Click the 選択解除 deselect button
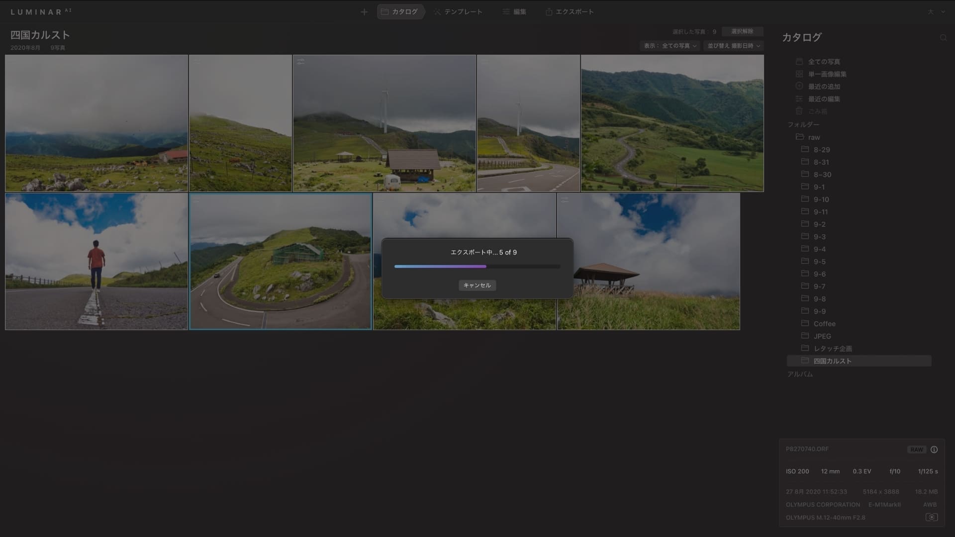955x537 pixels. (742, 31)
